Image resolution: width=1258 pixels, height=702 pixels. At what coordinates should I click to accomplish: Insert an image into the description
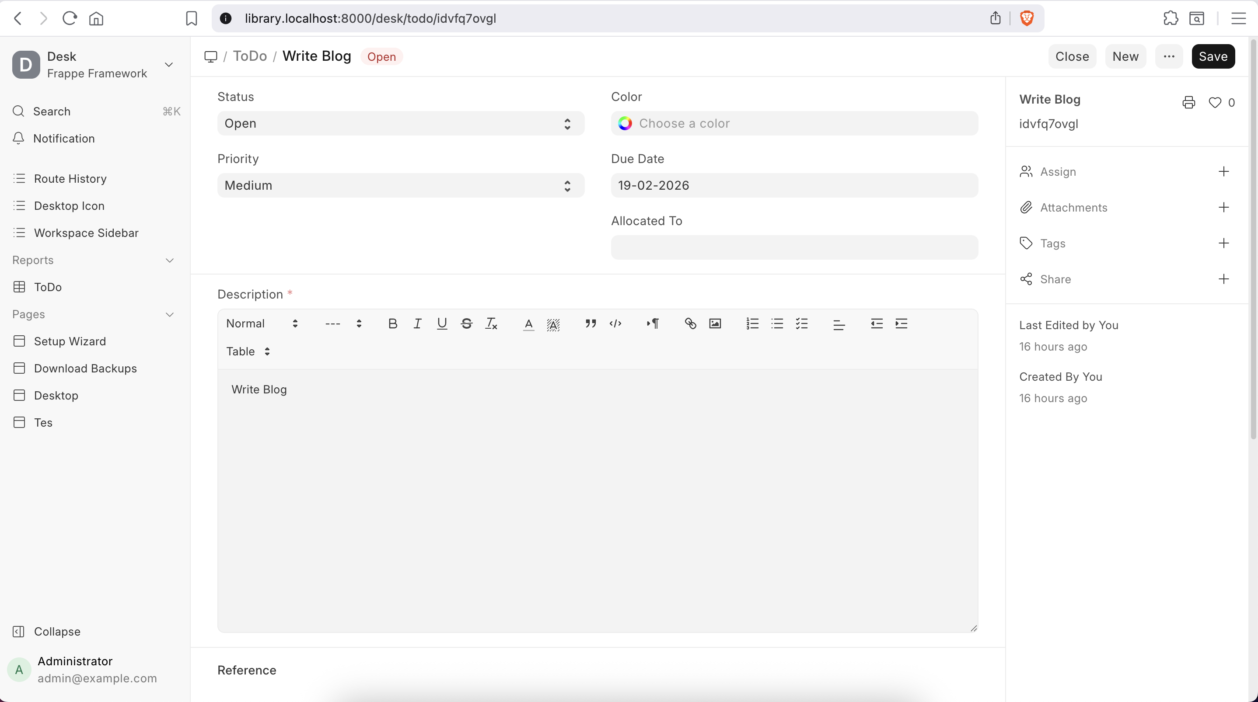(715, 323)
